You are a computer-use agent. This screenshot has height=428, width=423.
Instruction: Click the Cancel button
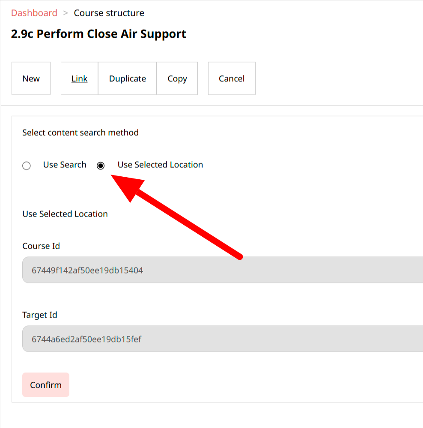231,78
